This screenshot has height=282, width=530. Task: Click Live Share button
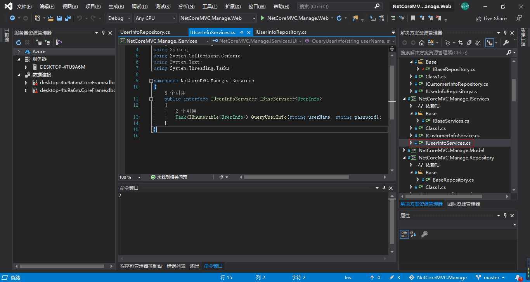(491, 18)
